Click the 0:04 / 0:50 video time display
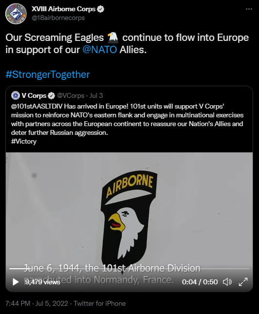Screen dimensions: 259x314 (200, 282)
